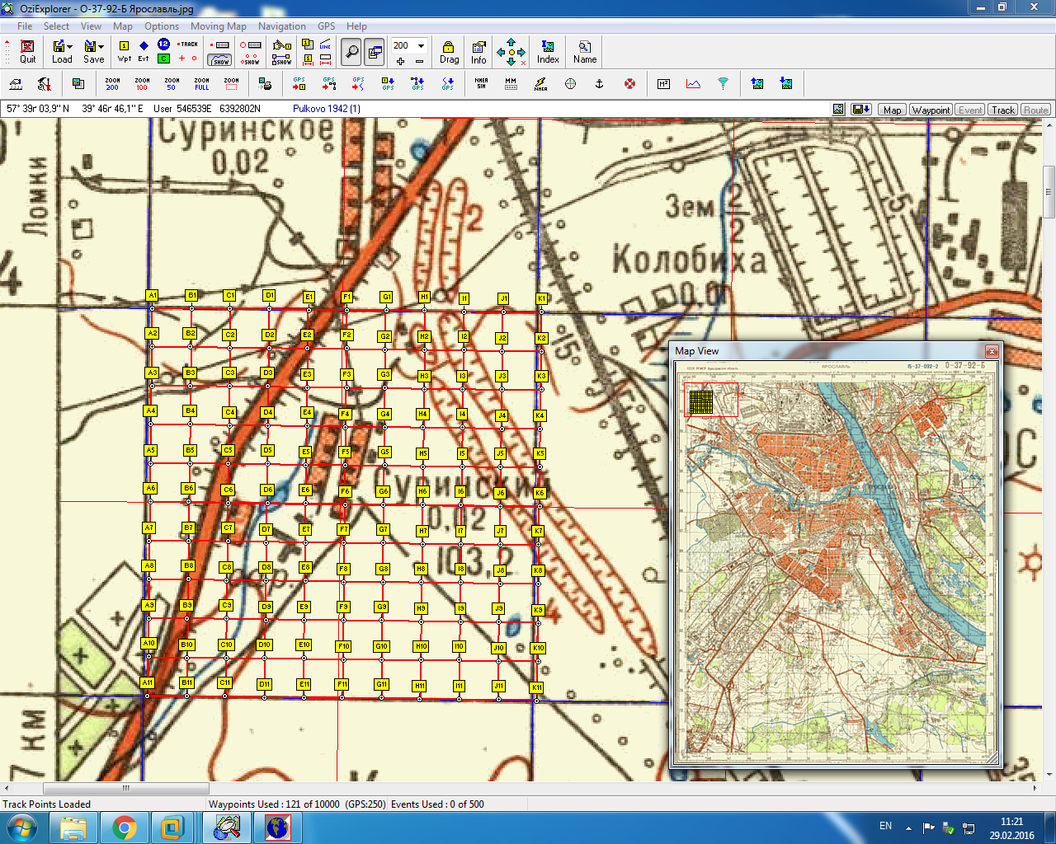Click the Quit toolbar icon
Screen dimensions: 1056x844
coord(27,51)
